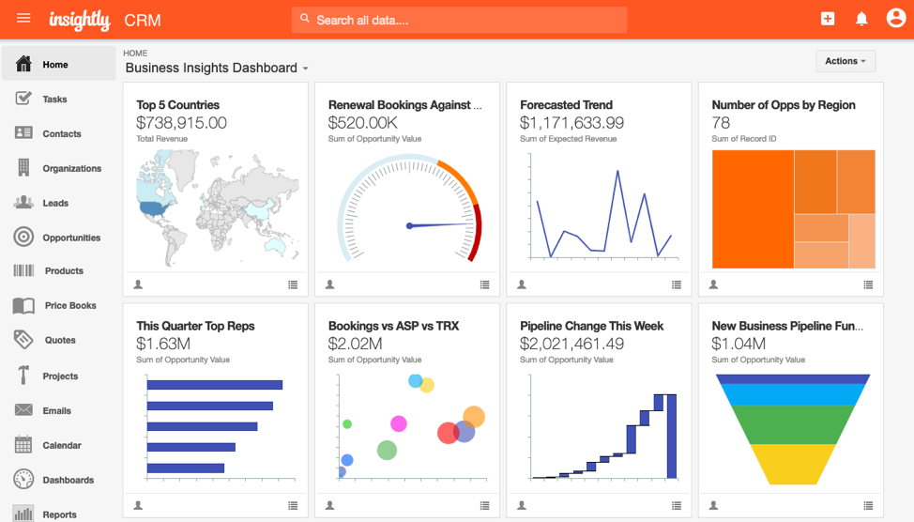
Task: Open list menu on Top 5 Countries card
Action: point(293,284)
